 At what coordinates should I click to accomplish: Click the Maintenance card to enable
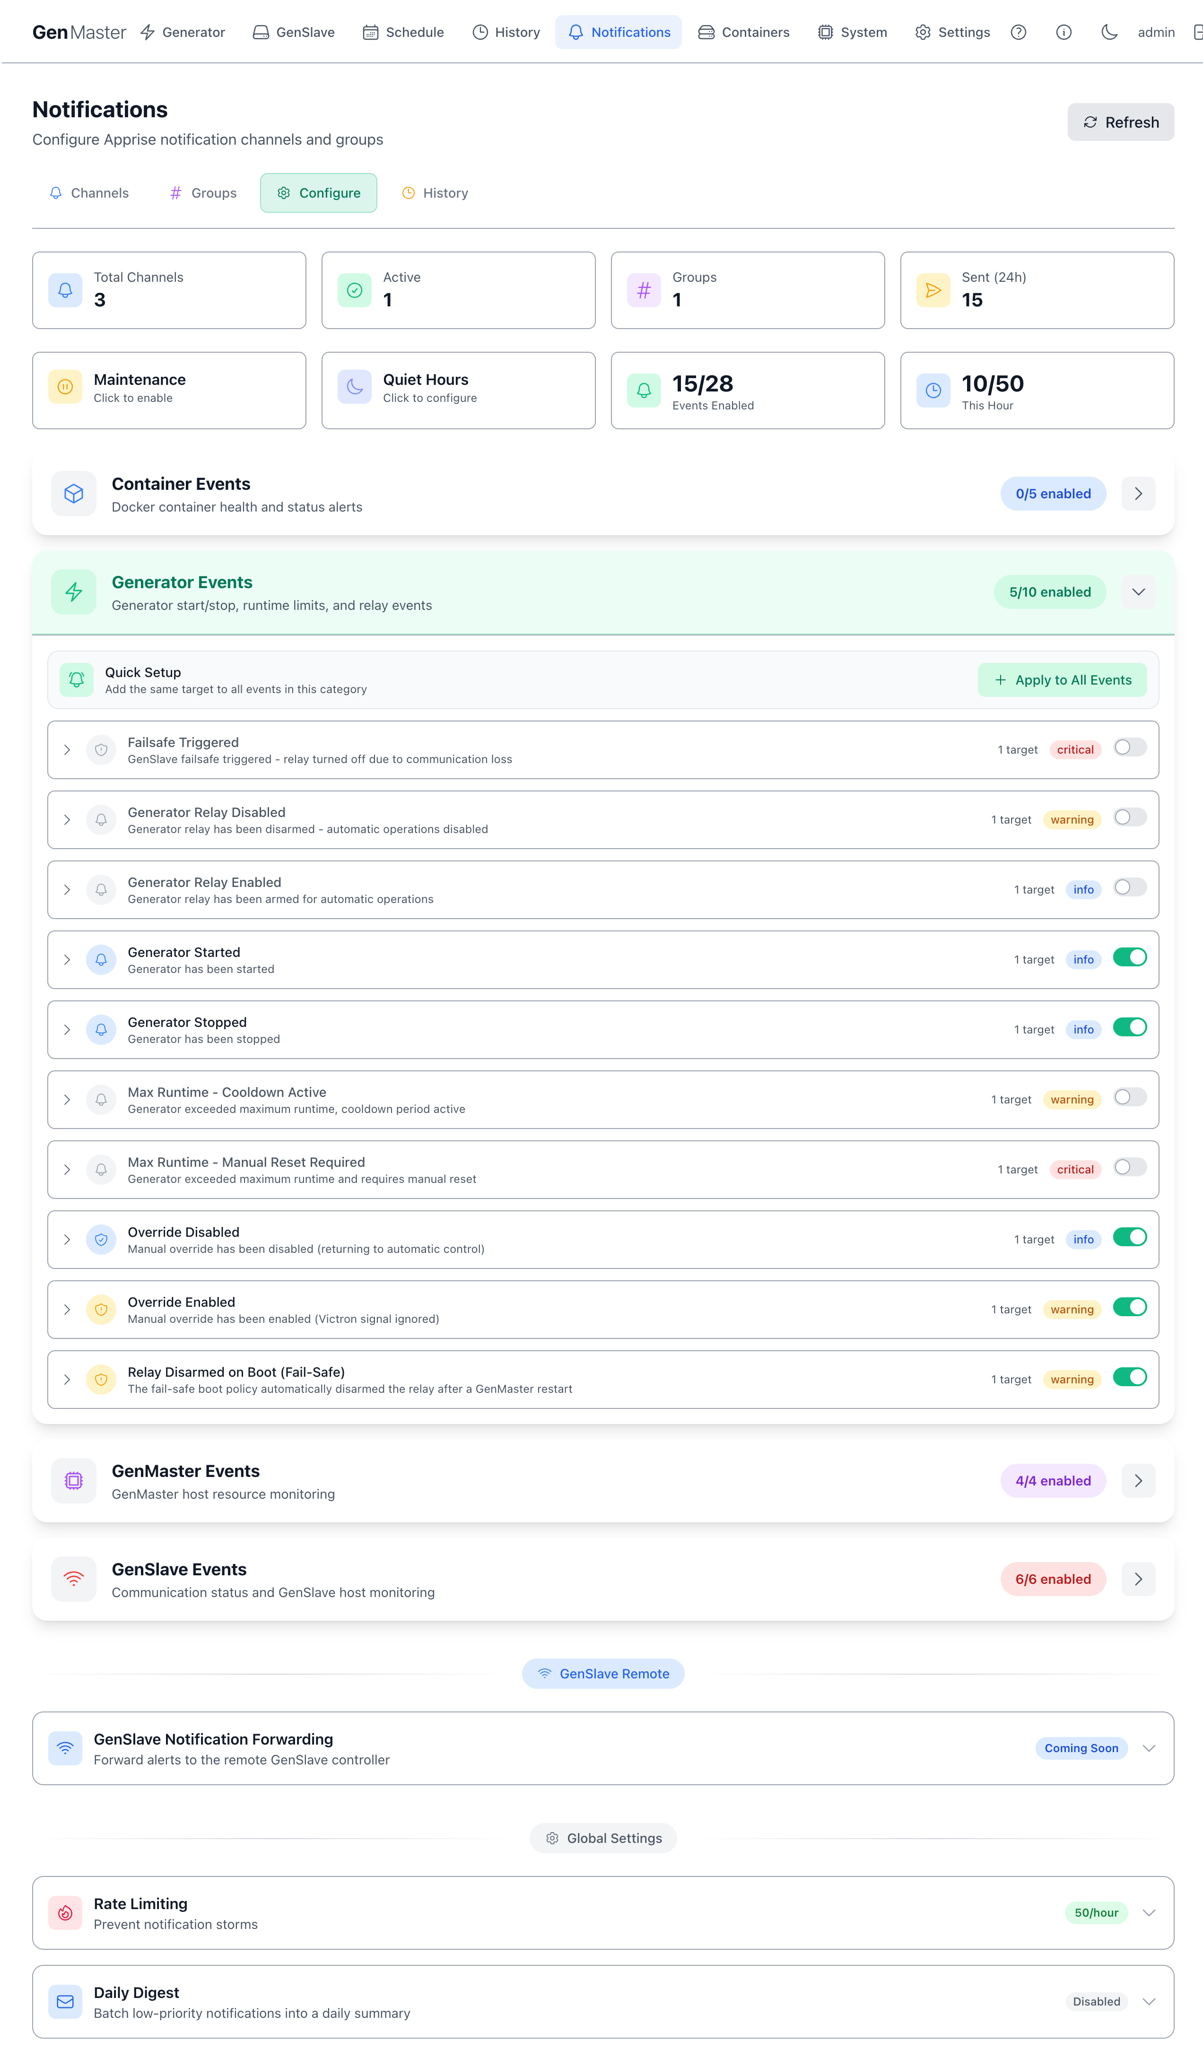pos(169,391)
